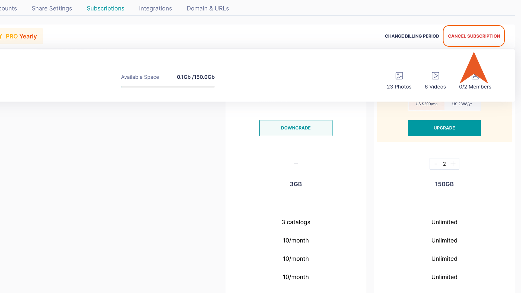Select the US $299/mo billing option

click(426, 104)
